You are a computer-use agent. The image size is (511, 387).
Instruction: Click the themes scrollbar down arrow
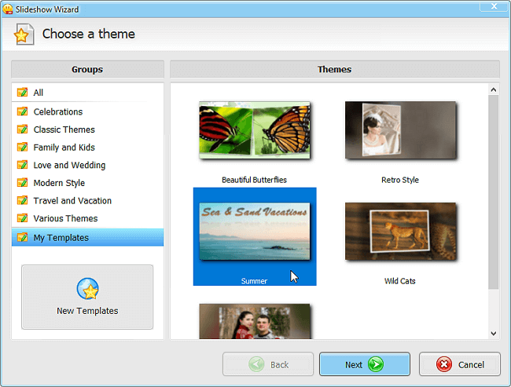tap(494, 334)
